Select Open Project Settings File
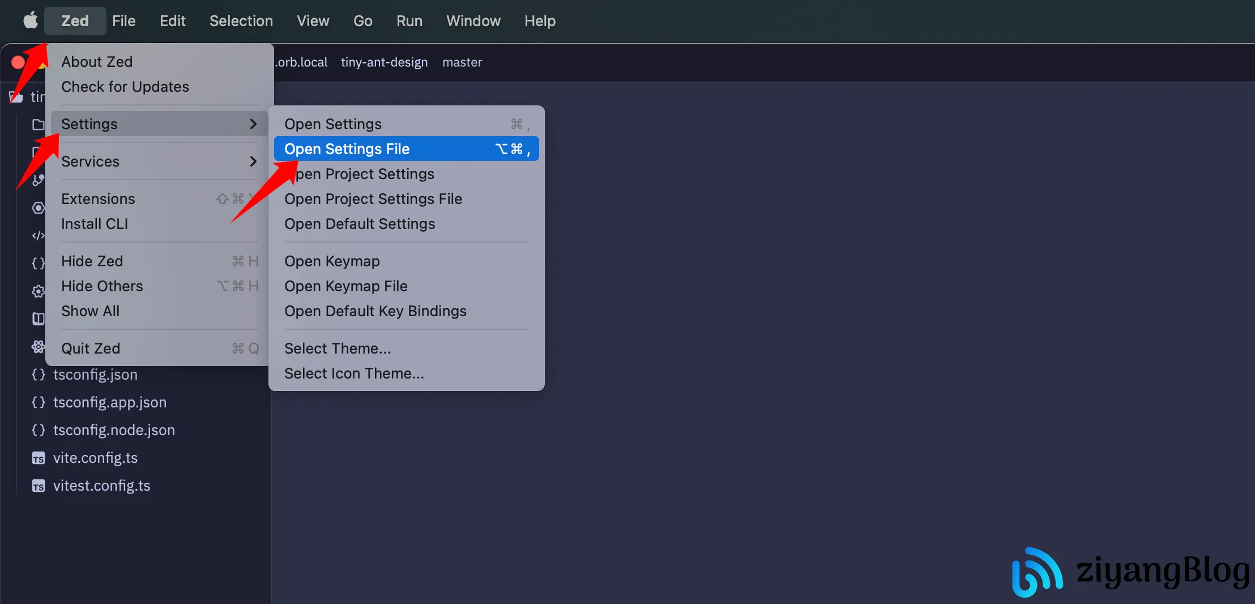Viewport: 1255px width, 604px height. tap(373, 199)
